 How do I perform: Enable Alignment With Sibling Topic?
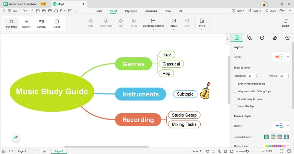tap(235, 91)
